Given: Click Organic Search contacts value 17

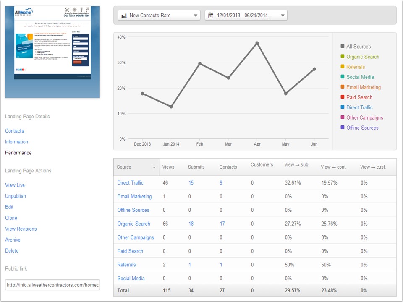Looking at the screenshot, I should click(x=222, y=224).
